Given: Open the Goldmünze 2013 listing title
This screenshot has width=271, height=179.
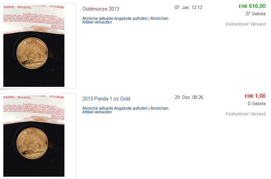Looking at the screenshot, I should point(101,9).
